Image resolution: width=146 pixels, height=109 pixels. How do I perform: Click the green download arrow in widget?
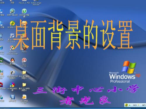click(130, 105)
